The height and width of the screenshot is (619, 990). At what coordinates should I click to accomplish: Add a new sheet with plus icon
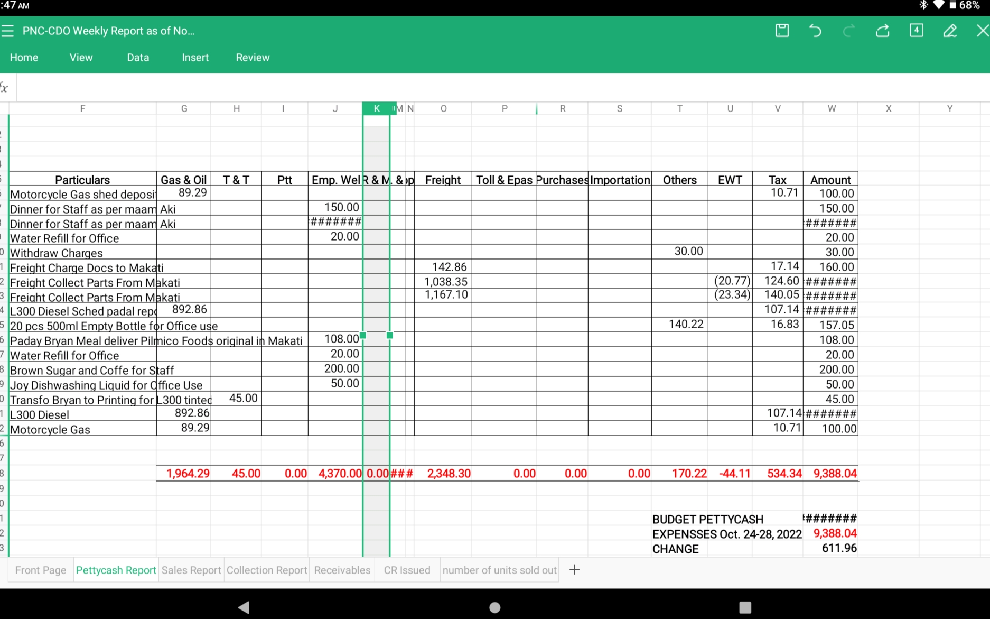[575, 570]
